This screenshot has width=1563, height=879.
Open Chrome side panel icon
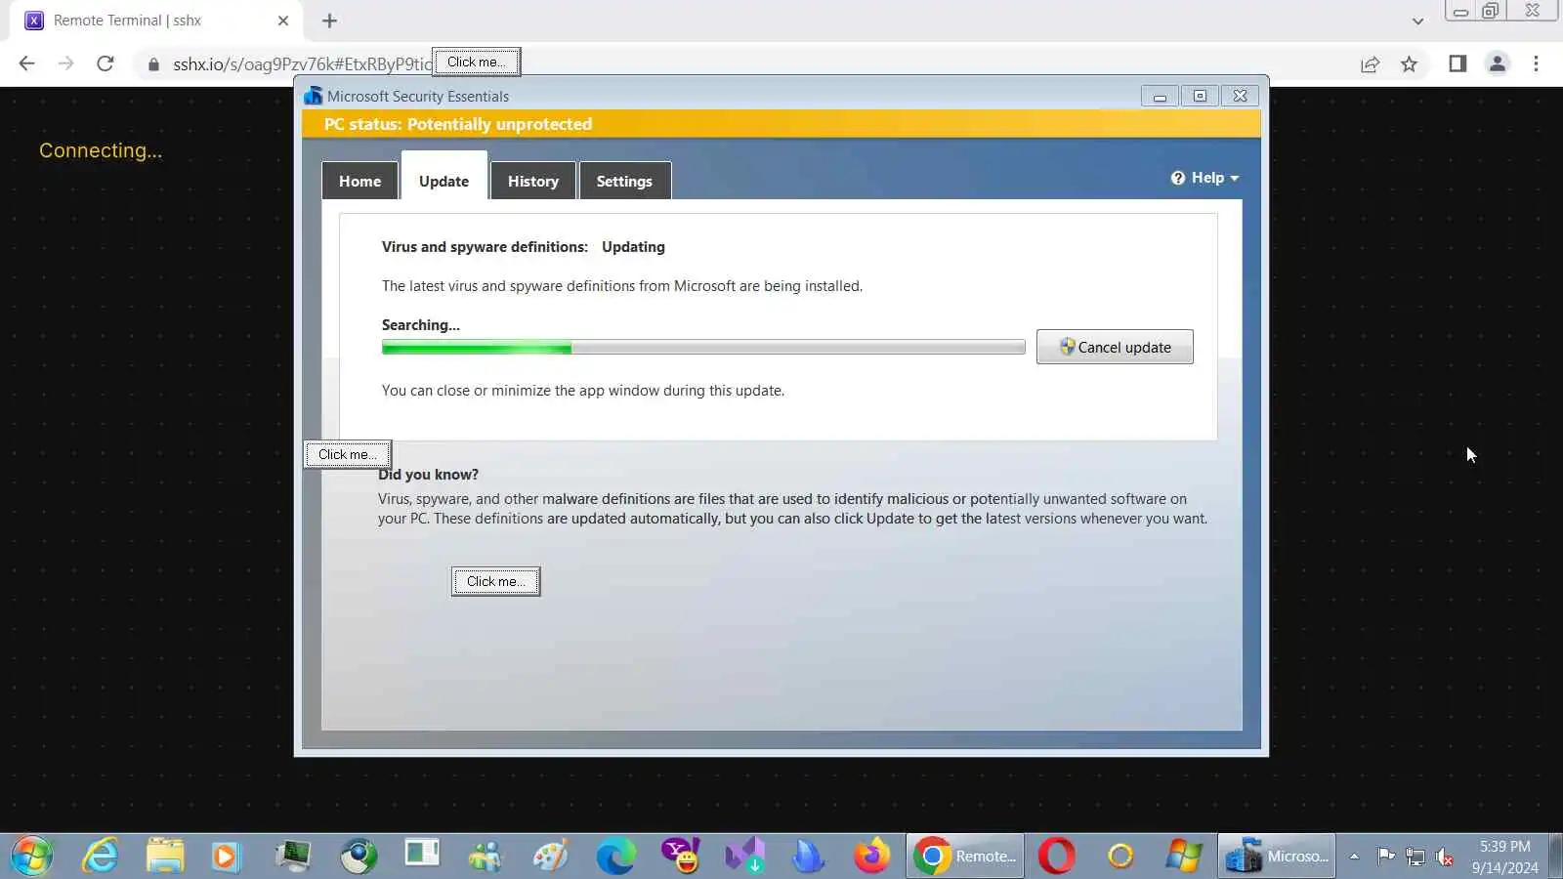pos(1457,64)
